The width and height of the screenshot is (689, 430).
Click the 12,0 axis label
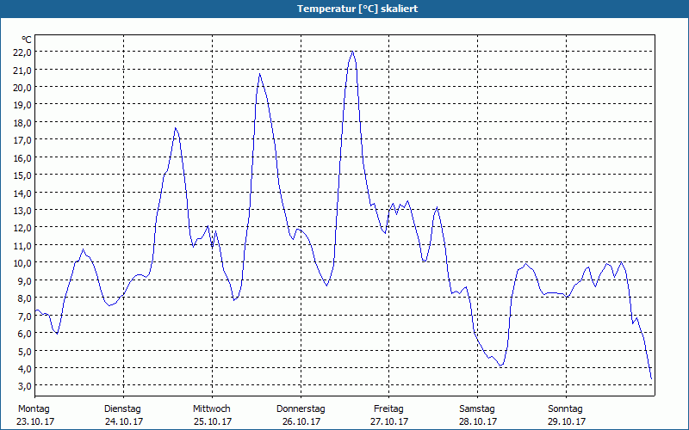(23, 228)
